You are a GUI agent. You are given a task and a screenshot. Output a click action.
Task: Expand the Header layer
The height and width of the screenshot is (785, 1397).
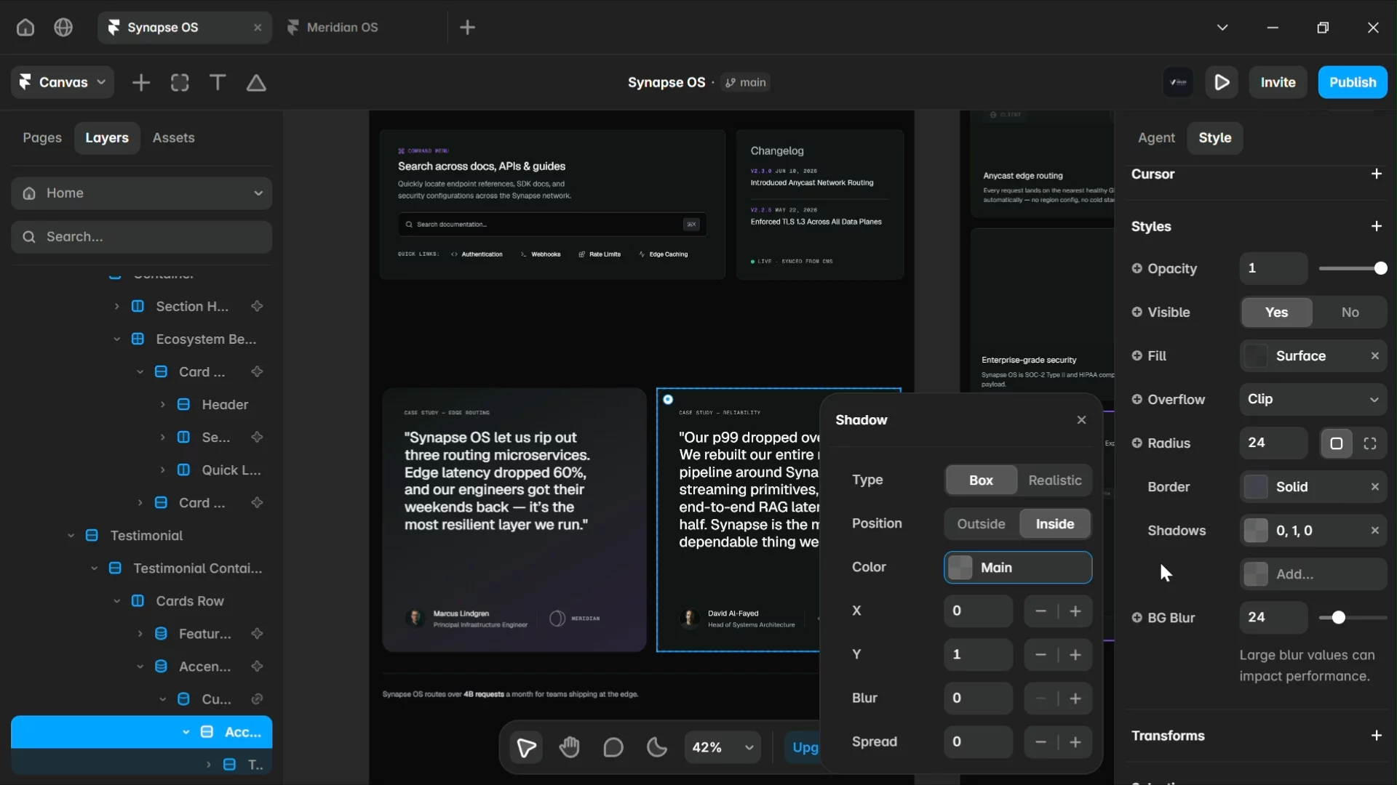(162, 405)
